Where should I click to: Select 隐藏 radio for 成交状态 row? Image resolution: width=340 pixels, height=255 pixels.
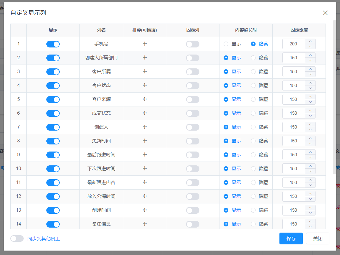point(253,113)
